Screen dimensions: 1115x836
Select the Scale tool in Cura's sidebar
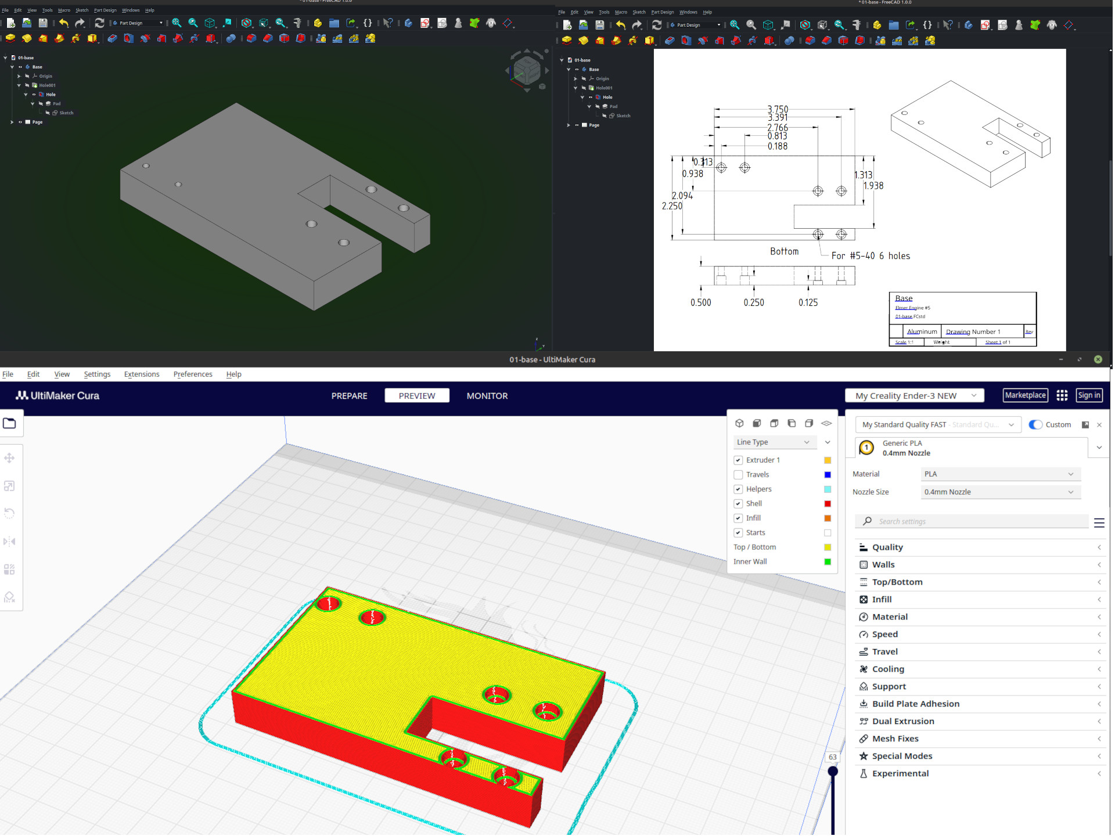[x=9, y=487]
